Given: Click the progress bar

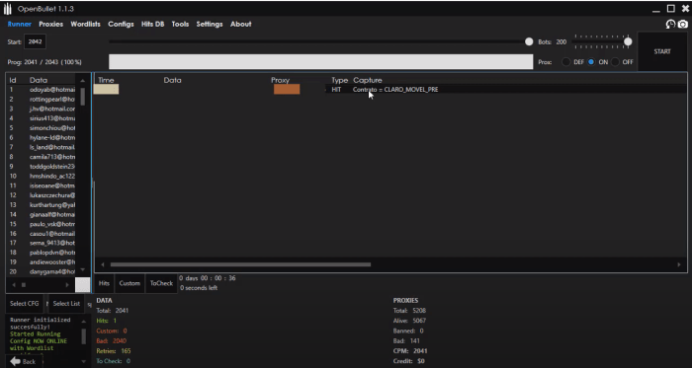Looking at the screenshot, I should pos(321,62).
